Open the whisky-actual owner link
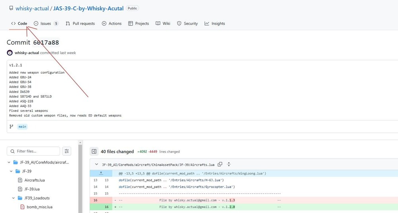The image size is (398, 213). 32,8
